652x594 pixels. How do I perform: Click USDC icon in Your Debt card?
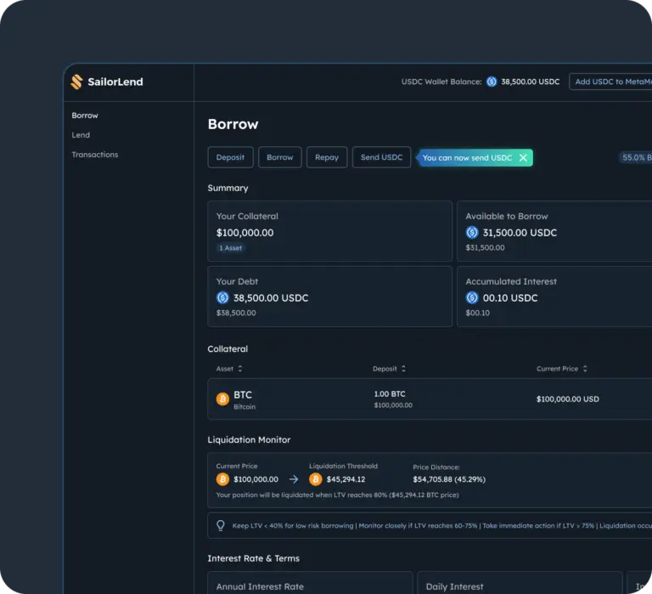222,298
